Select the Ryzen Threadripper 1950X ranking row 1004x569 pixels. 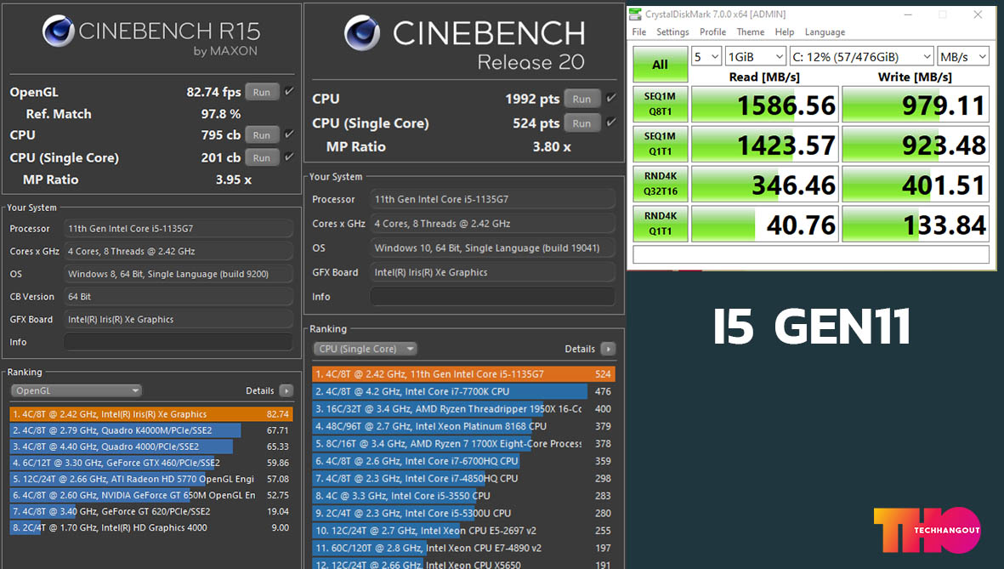click(463, 408)
